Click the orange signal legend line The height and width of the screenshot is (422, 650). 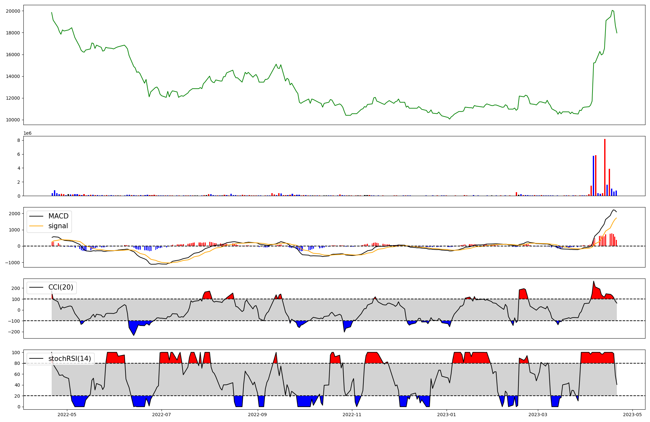tap(36, 226)
